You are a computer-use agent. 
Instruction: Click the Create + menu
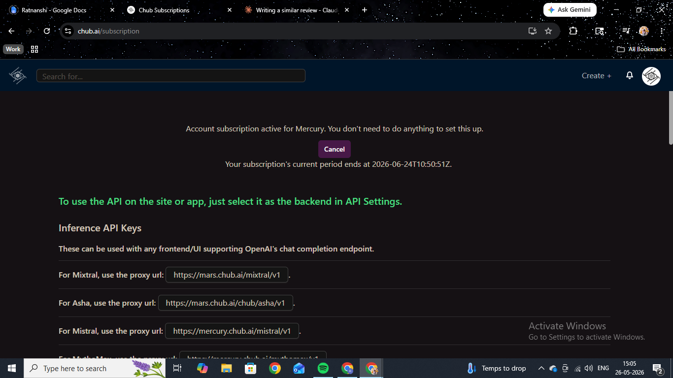pos(597,76)
